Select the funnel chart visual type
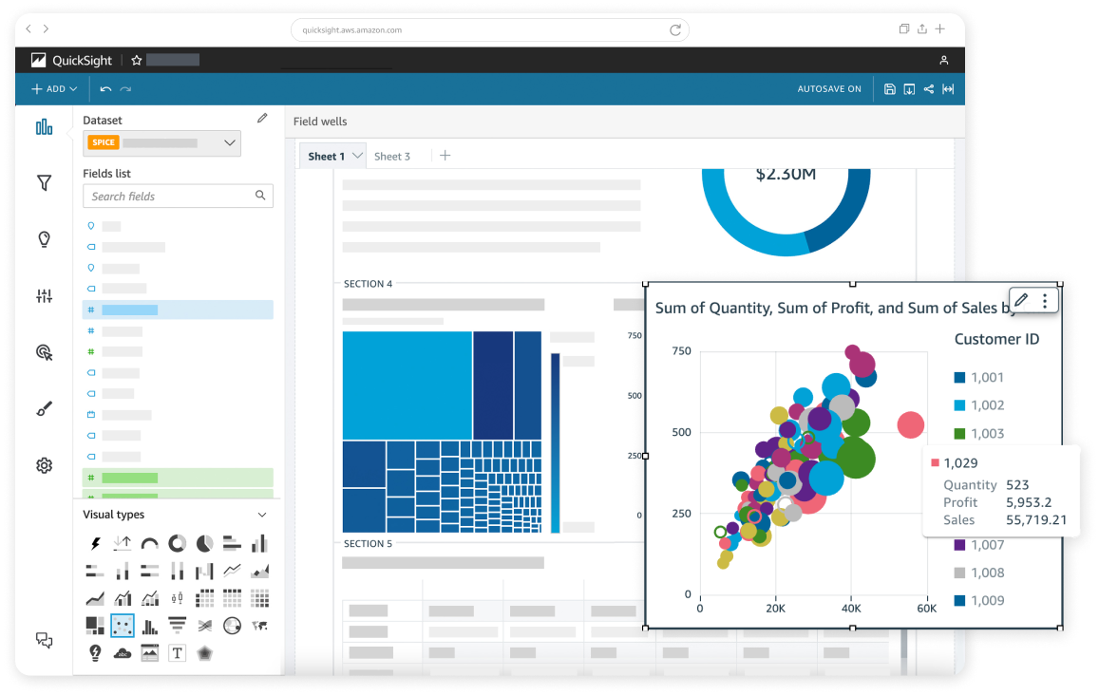1099x695 pixels. (x=178, y=625)
